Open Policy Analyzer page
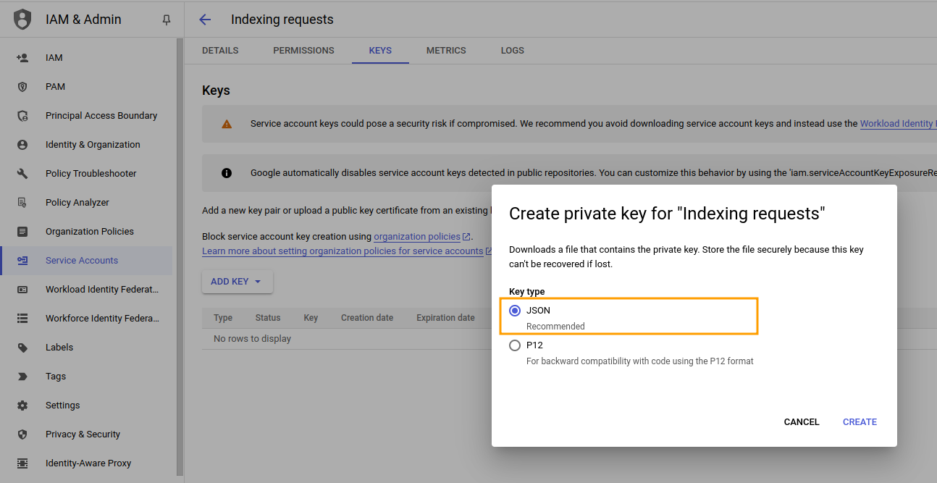Image resolution: width=937 pixels, height=483 pixels. click(x=86, y=202)
